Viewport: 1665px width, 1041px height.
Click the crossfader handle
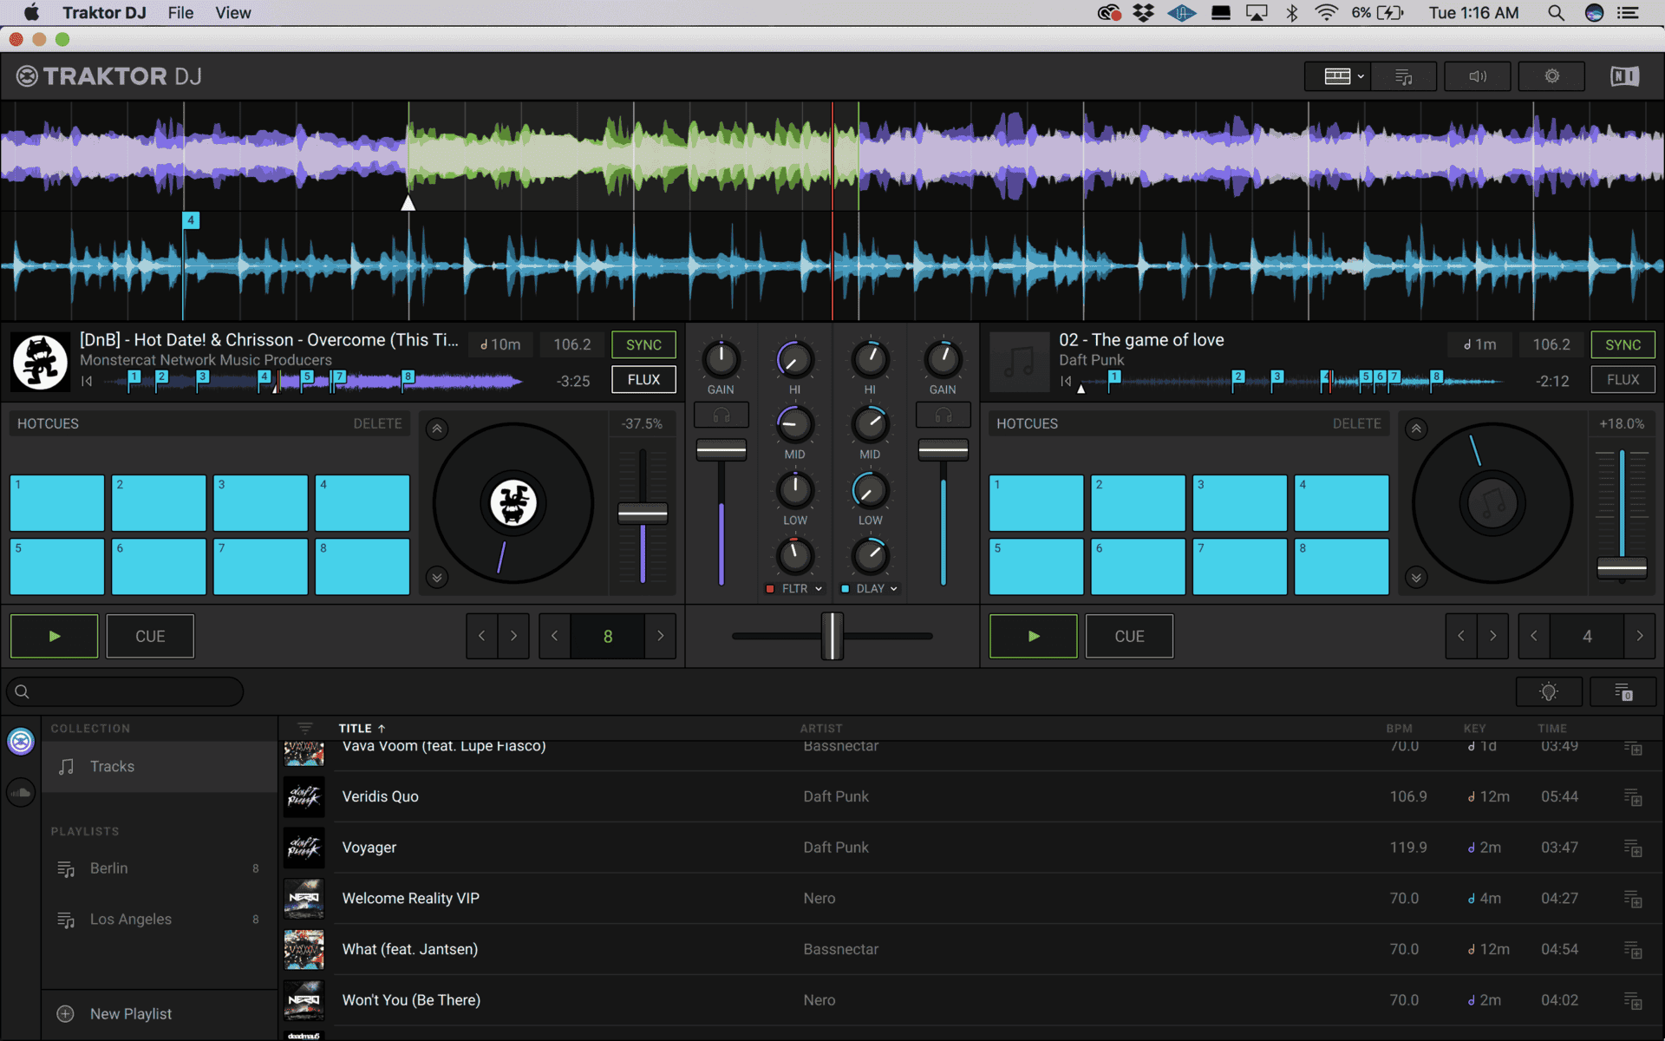[x=832, y=636]
